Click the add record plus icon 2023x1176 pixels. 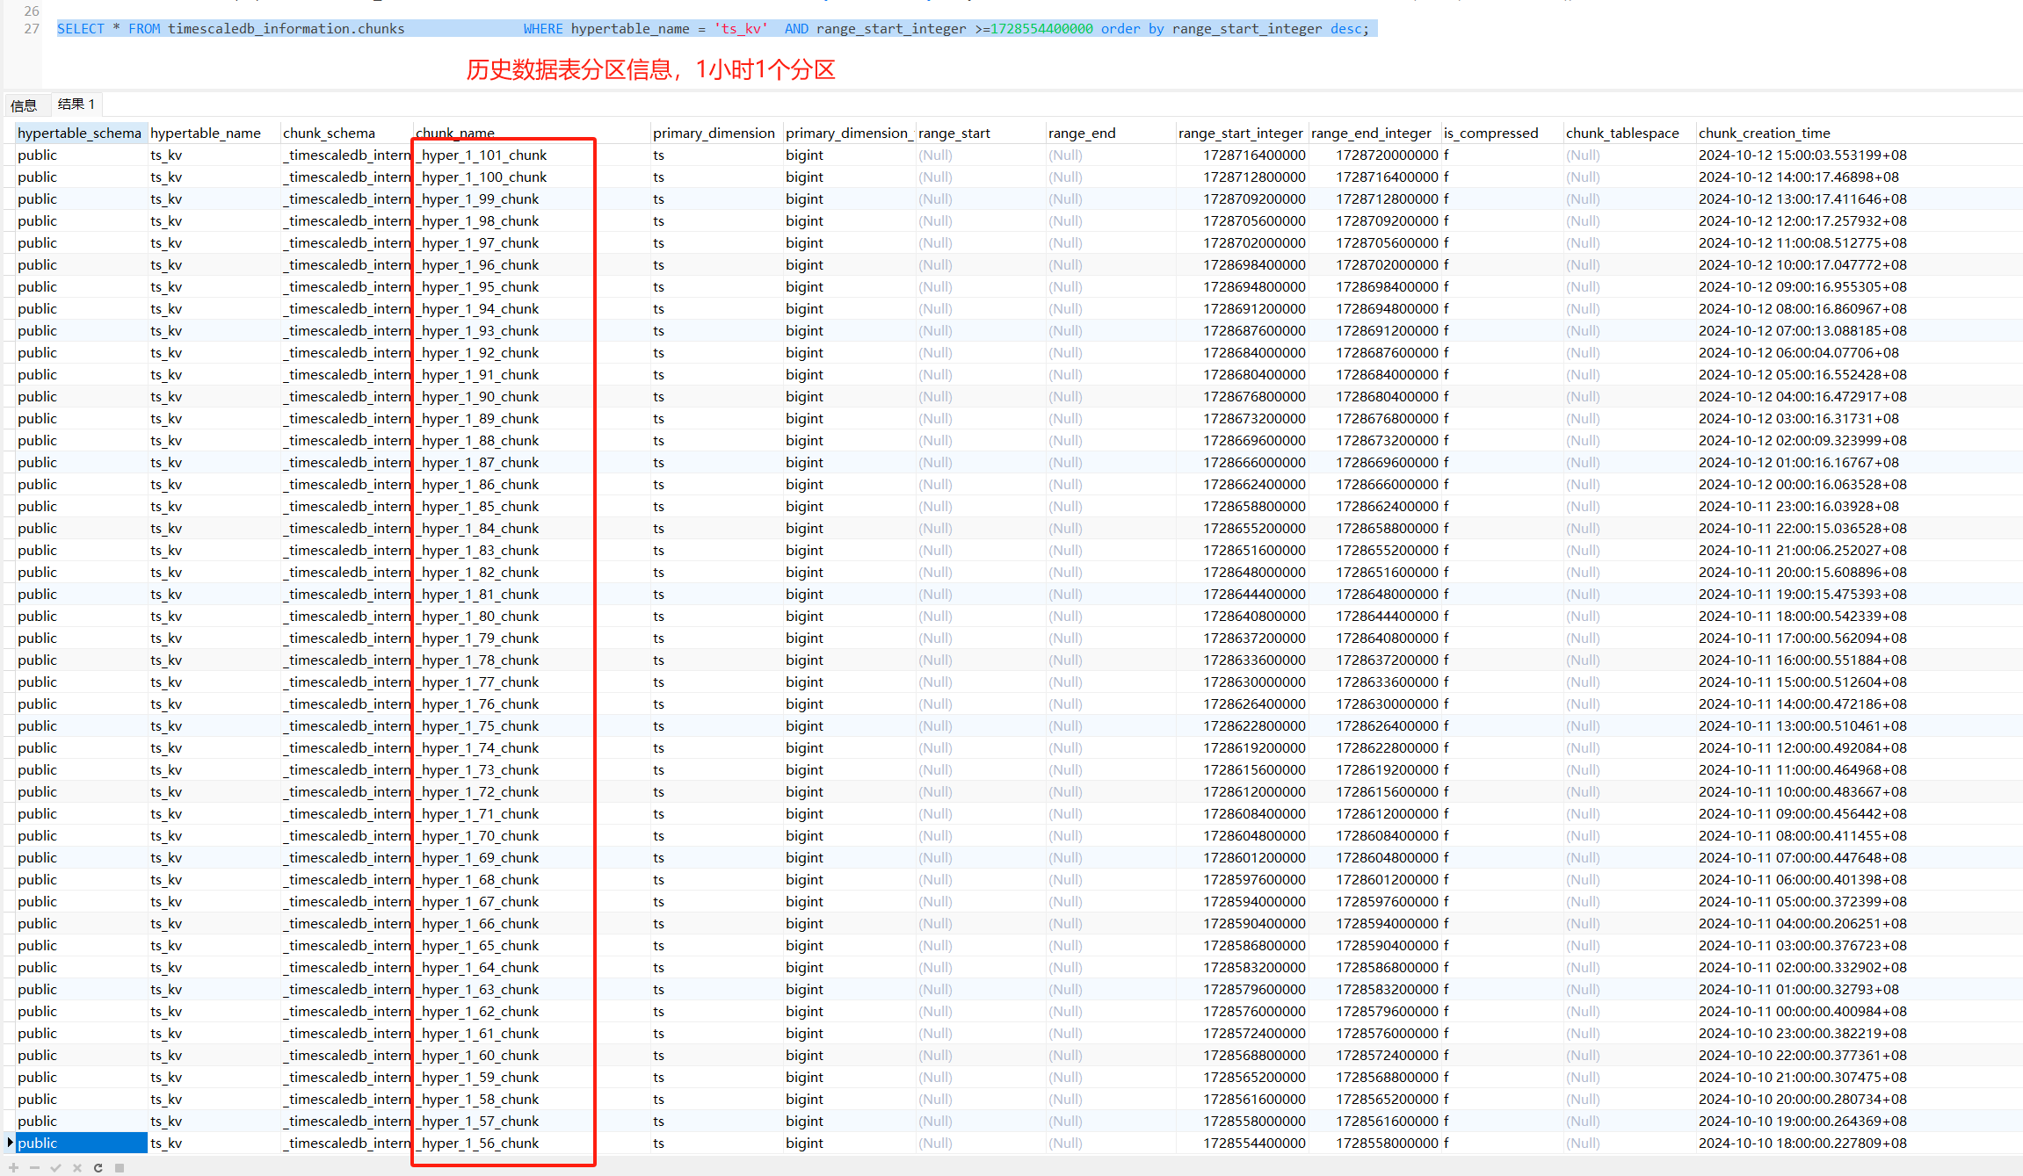click(13, 1167)
